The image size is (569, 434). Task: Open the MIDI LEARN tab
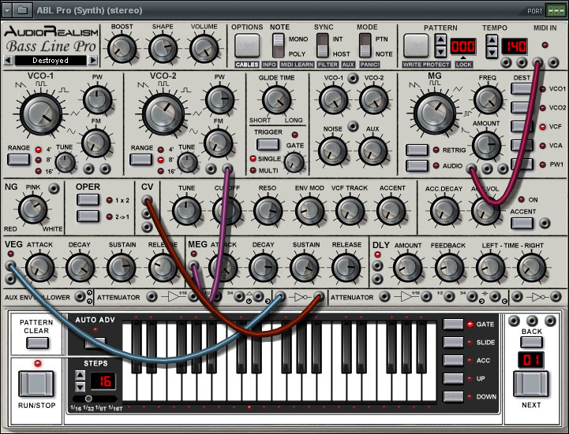click(x=298, y=65)
